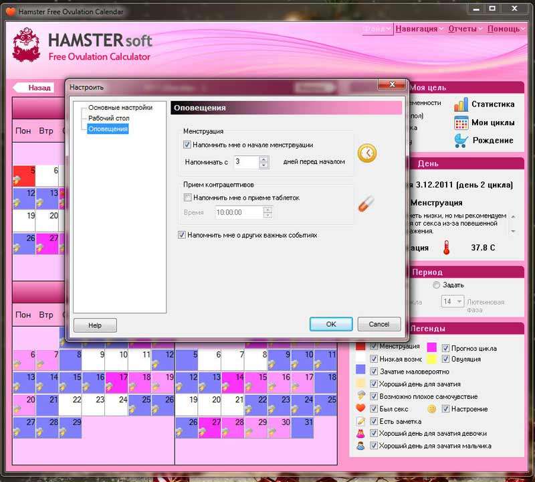Viewport: 535px width, 482px height.
Task: Uncheck Напомнить мне о начале менструации
Action: pos(187,145)
